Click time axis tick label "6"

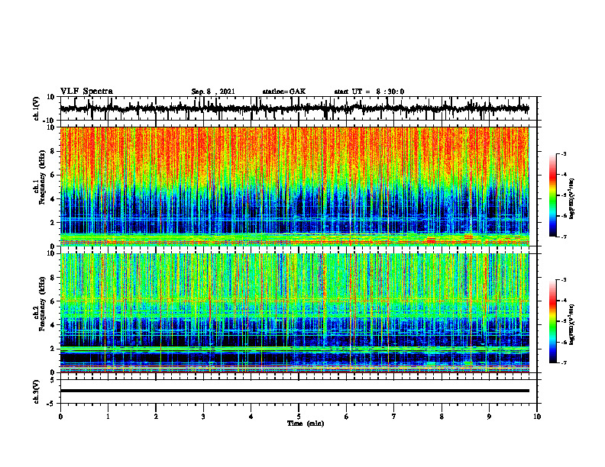pos(346,417)
